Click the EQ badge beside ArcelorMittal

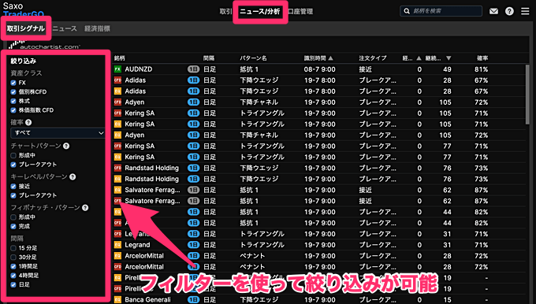click(117, 255)
